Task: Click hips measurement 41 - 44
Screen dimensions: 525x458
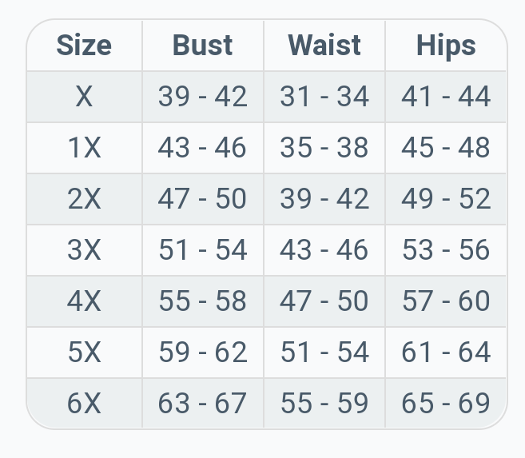Action: pos(446,97)
